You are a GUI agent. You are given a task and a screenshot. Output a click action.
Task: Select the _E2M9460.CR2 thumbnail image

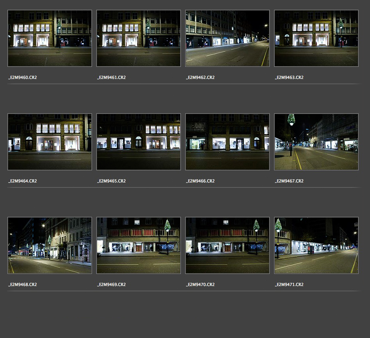(x=50, y=38)
